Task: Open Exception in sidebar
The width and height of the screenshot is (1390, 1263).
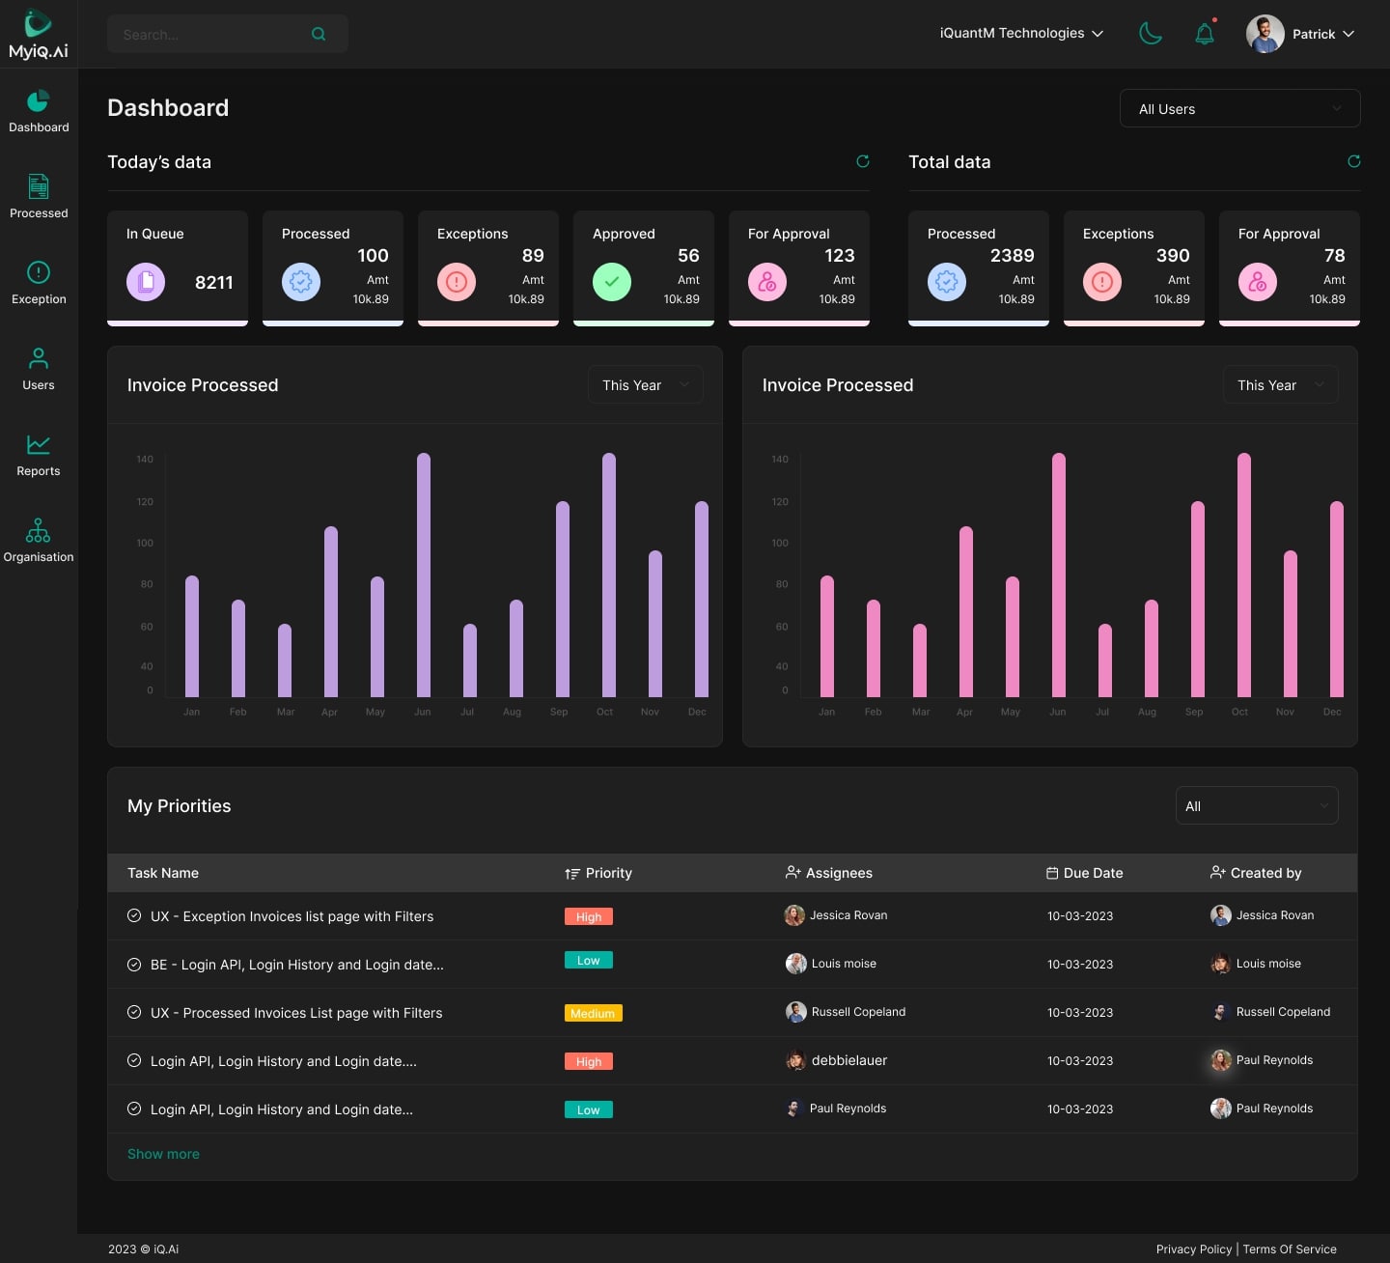Action: (39, 283)
